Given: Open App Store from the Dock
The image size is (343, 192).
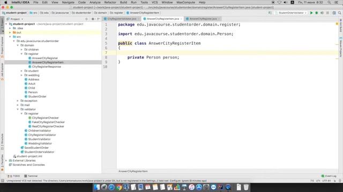Looking at the screenshot, I should (x=199, y=187).
